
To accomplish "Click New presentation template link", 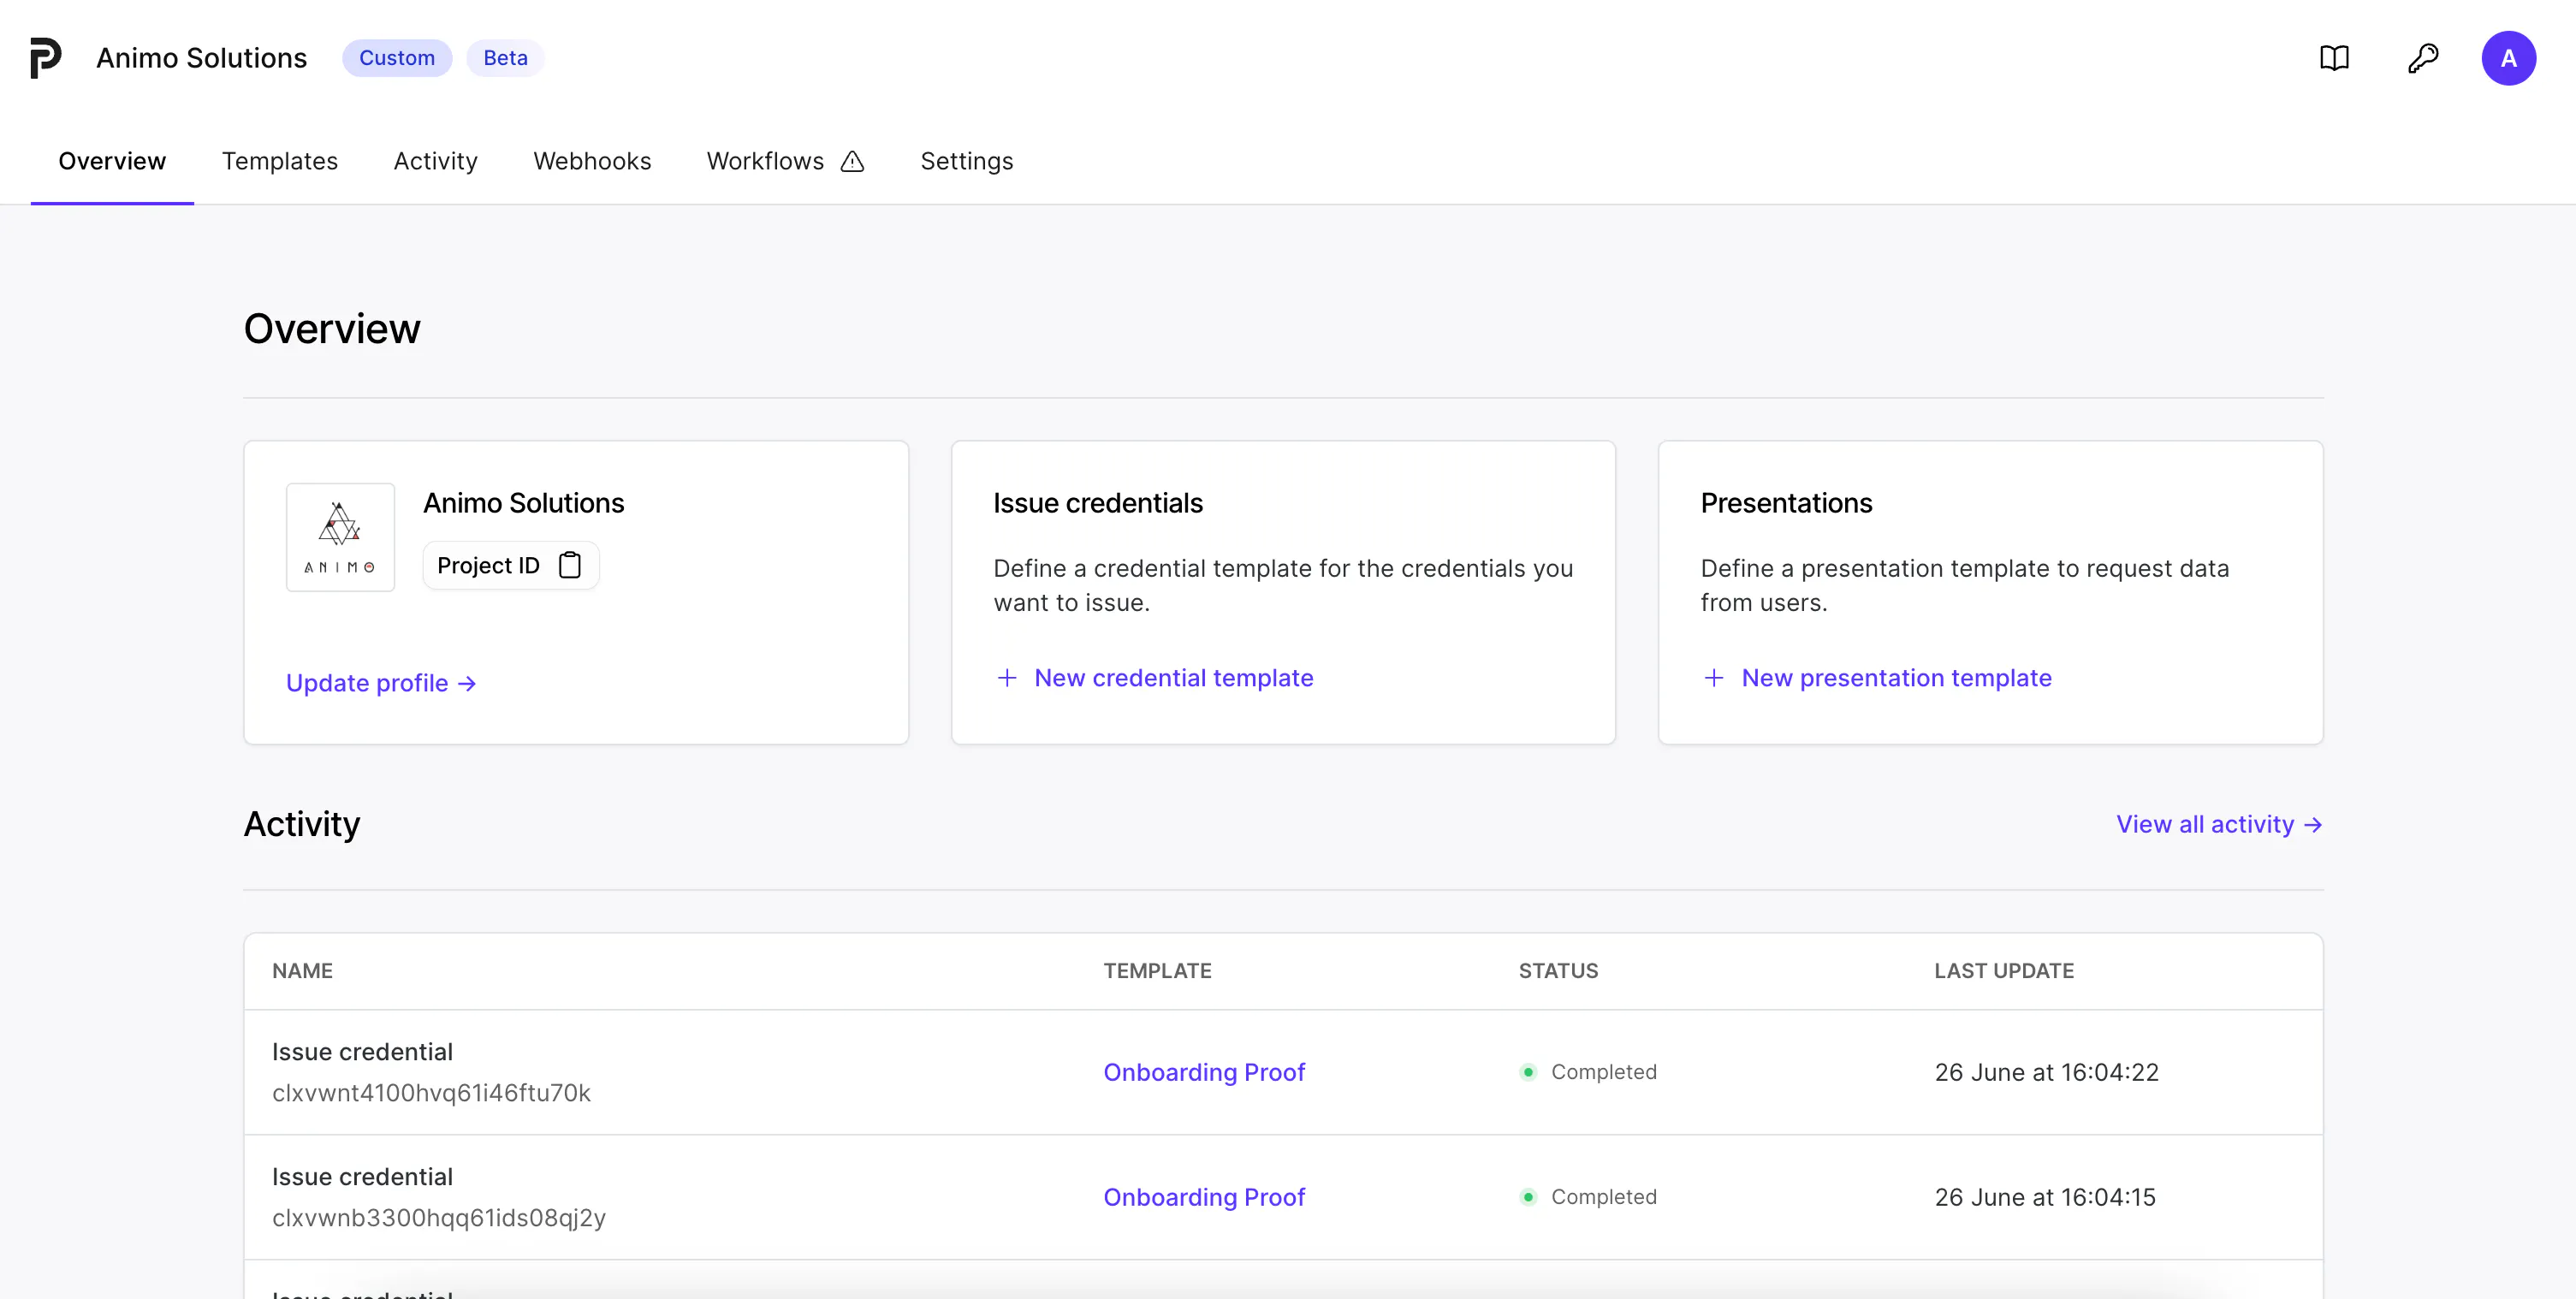I will tap(1896, 678).
